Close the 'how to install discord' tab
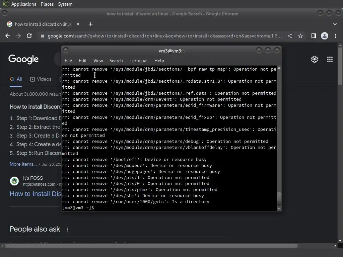 pyautogui.click(x=78, y=24)
